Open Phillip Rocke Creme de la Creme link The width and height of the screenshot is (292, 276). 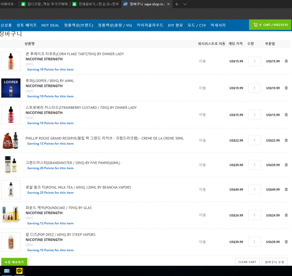pyautogui.click(x=104, y=138)
